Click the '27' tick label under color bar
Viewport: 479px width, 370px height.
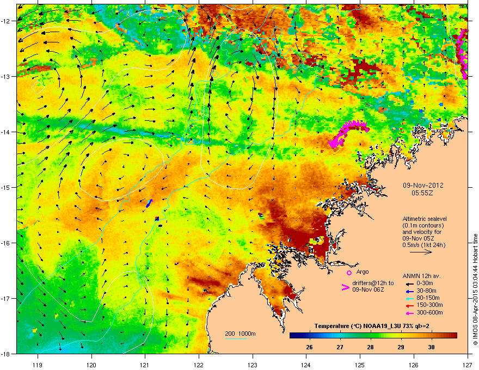click(x=340, y=347)
